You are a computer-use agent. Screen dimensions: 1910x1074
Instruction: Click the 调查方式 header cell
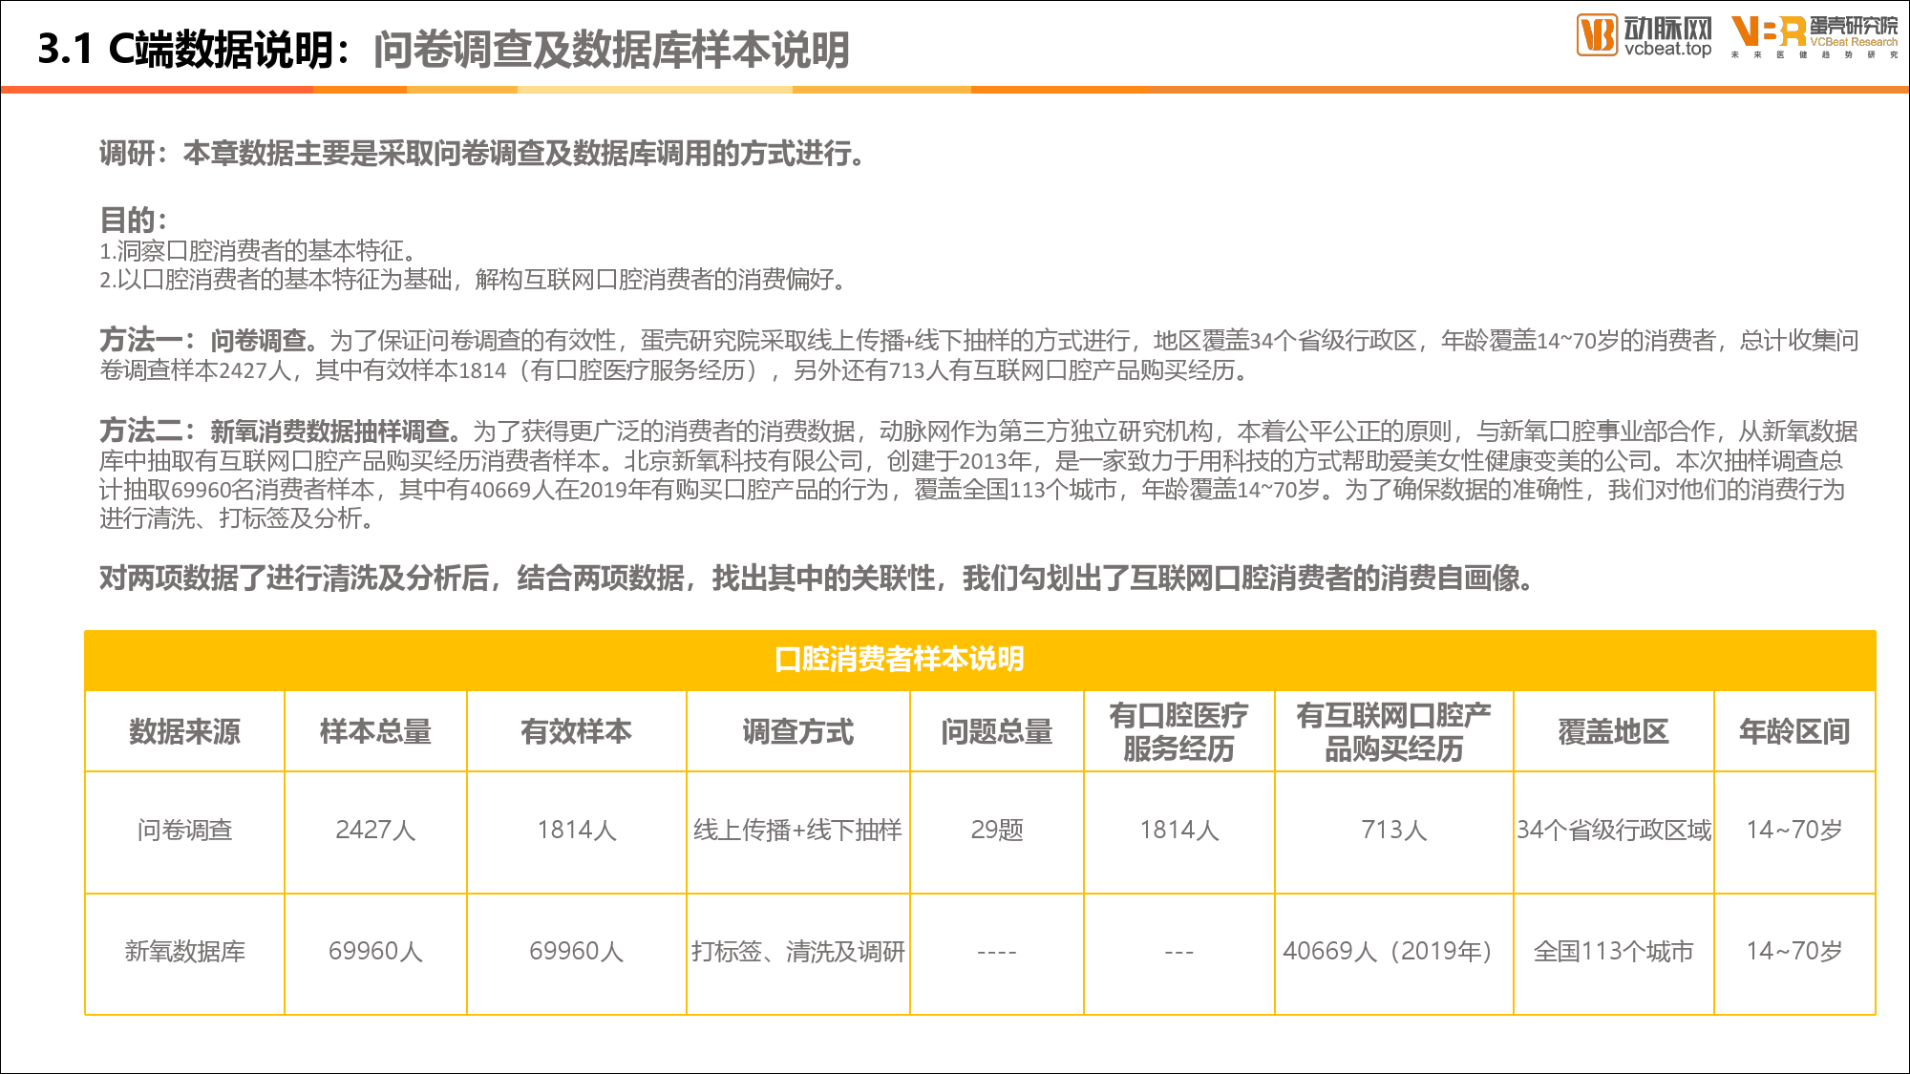(797, 731)
